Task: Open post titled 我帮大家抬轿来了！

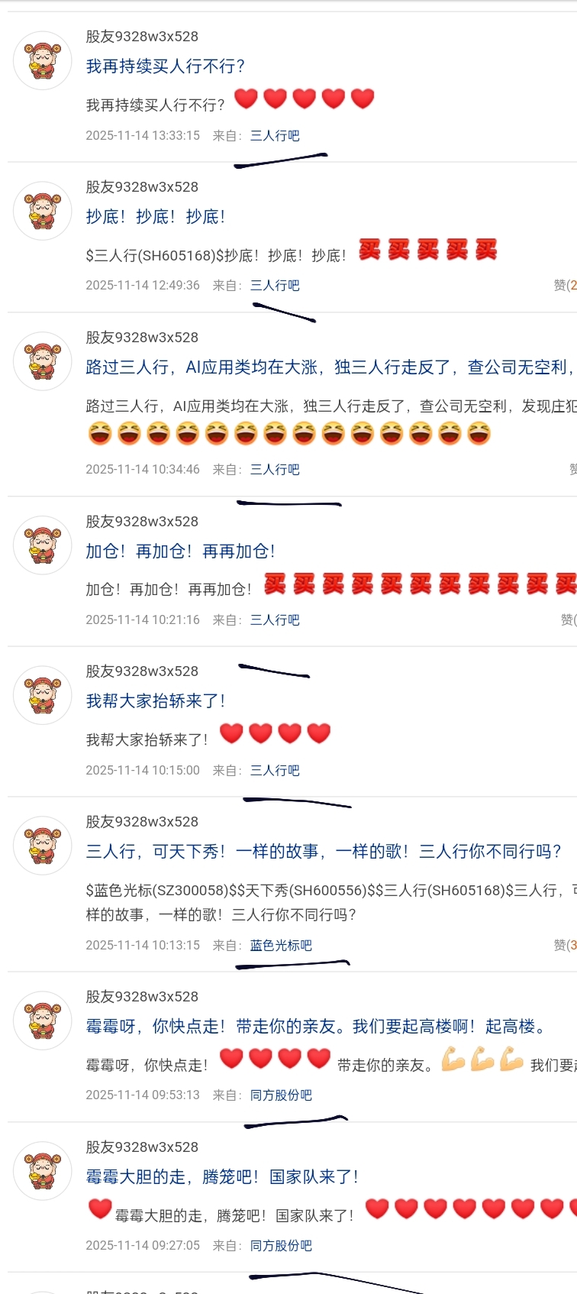Action: click(156, 701)
